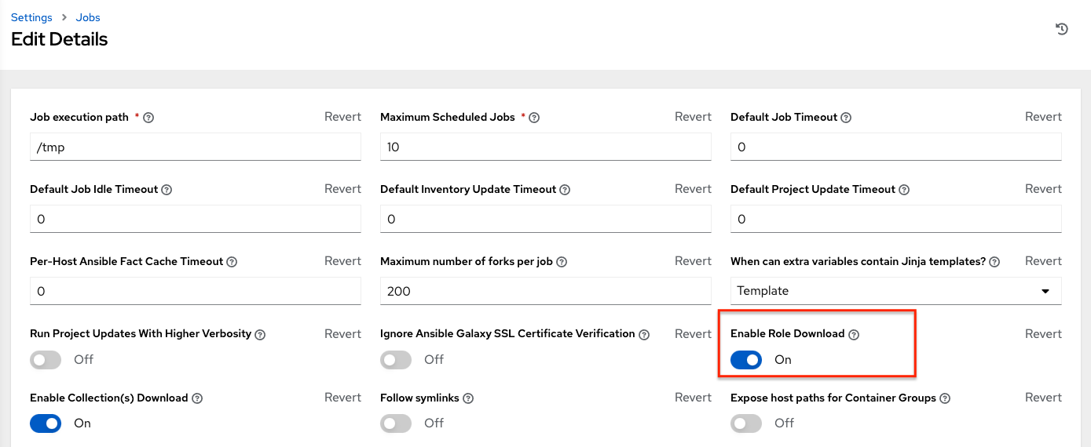
Task: Toggle Ignore Ansible Galaxy SSL Certificate Verification
Action: pos(396,359)
